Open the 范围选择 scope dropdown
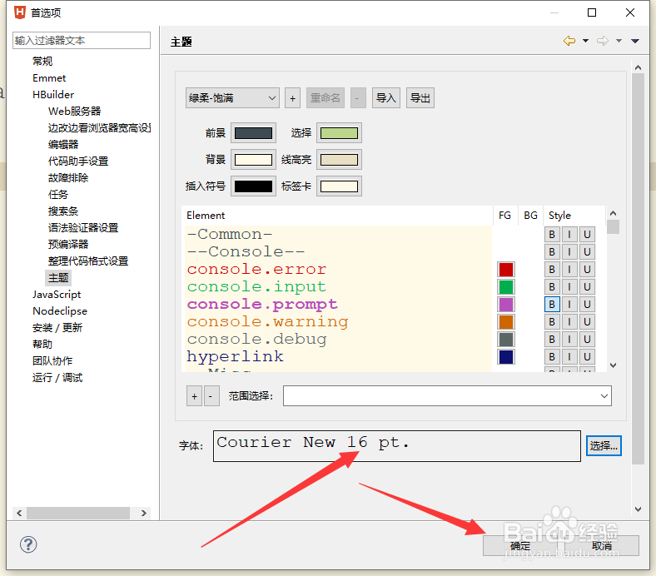The height and width of the screenshot is (576, 656). click(447, 396)
